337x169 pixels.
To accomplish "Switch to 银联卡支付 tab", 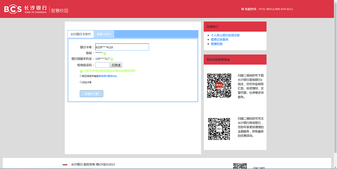I will 104,34.
